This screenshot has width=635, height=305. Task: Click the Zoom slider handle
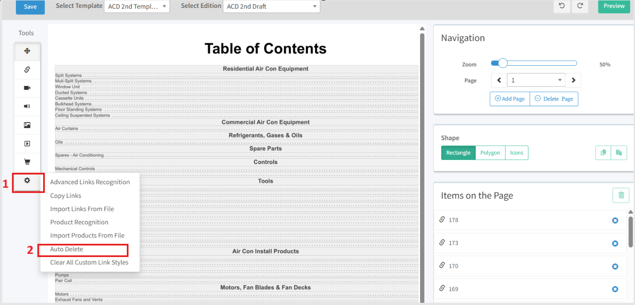[x=502, y=63]
